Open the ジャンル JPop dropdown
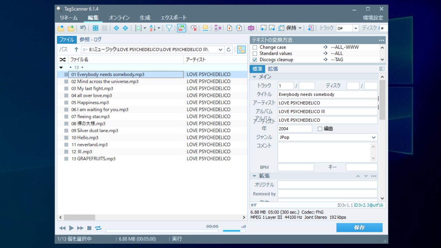Image resolution: width=441 pixels, height=248 pixels. [x=374, y=137]
